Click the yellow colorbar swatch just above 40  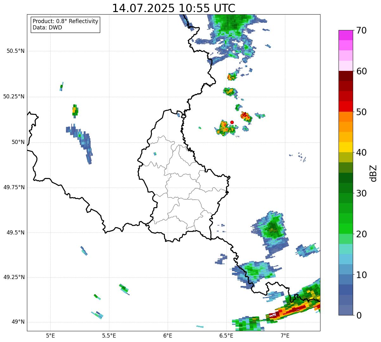[x=346, y=147]
